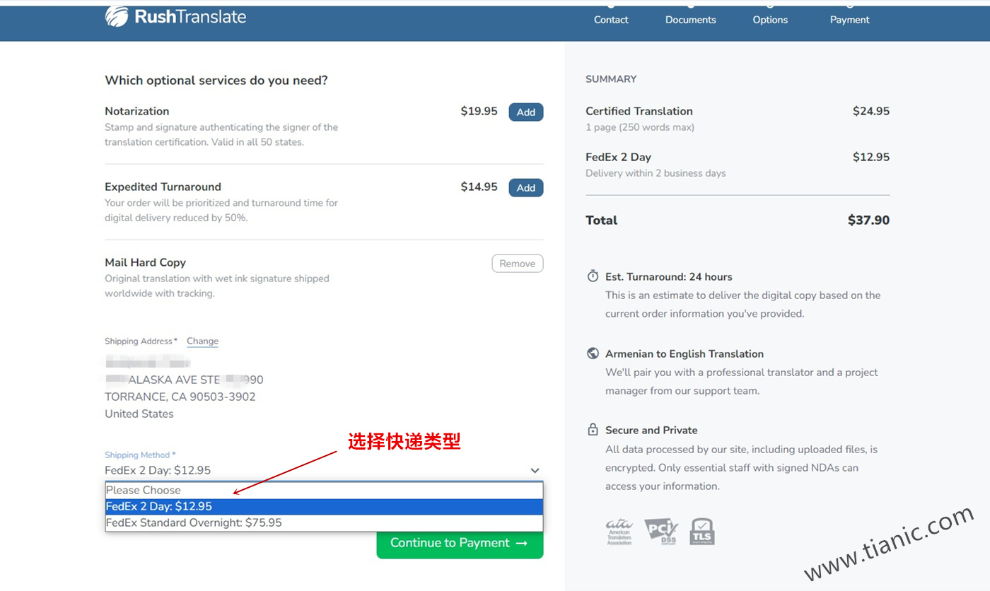
Task: Click the Armenian to English Translation heading
Action: click(685, 353)
